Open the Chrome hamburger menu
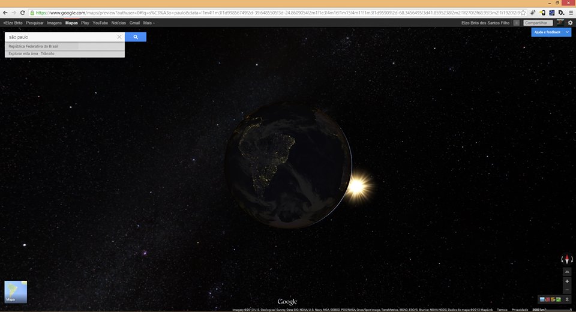576x312 pixels. (x=570, y=12)
